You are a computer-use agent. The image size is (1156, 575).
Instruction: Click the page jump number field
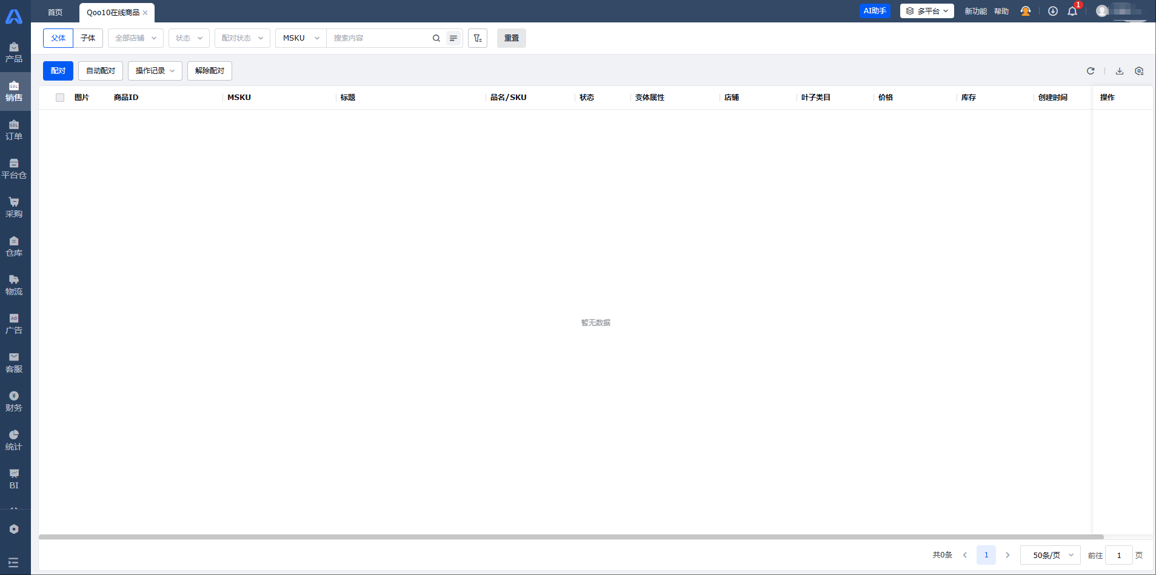1119,555
